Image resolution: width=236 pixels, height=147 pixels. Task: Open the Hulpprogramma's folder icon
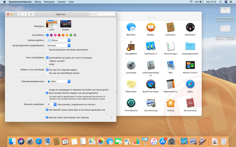pyautogui.click(x=190, y=46)
